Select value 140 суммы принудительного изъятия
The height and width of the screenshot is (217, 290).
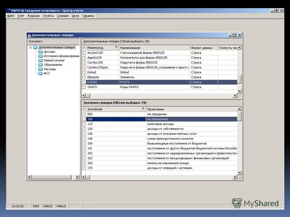pyautogui.click(x=159, y=139)
